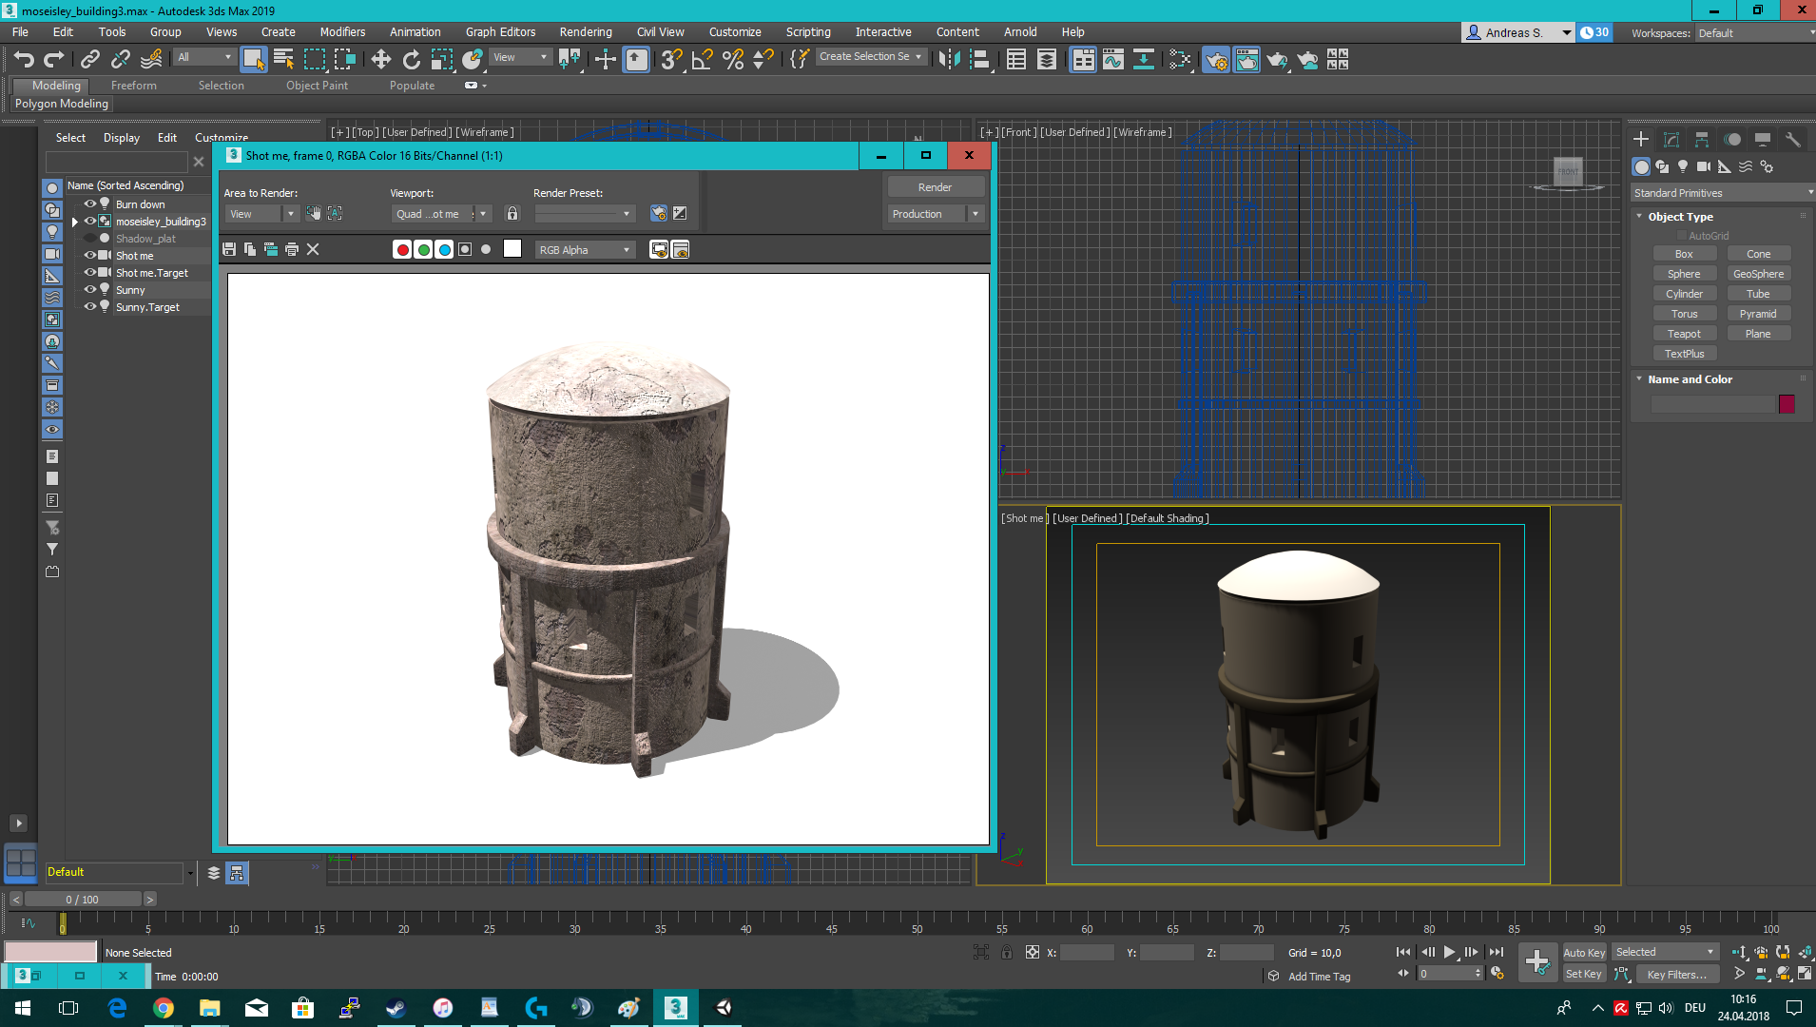Click the object color swatch in Name and Color

[1786, 403]
